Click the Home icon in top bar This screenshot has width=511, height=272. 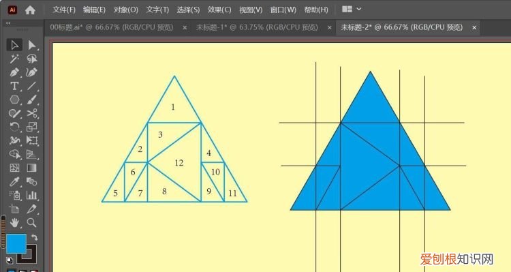(x=30, y=10)
